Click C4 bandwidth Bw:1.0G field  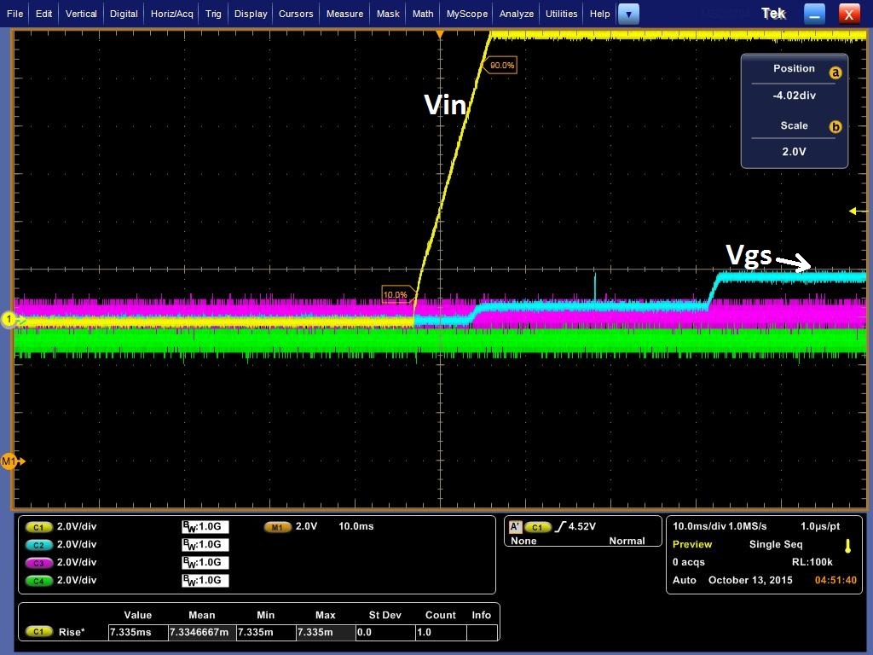[x=205, y=580]
